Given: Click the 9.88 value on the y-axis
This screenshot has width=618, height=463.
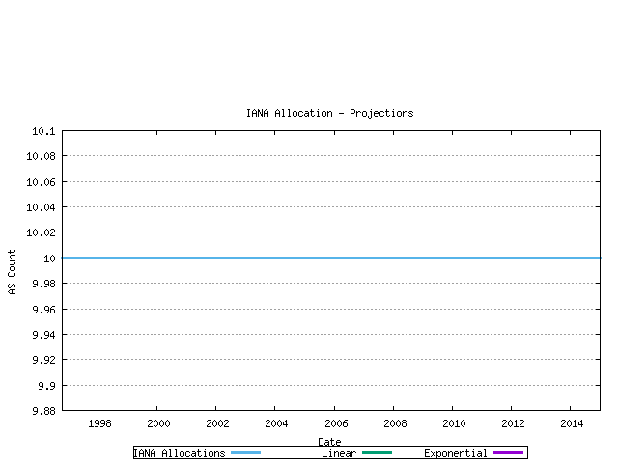Looking at the screenshot, I should coord(44,411).
